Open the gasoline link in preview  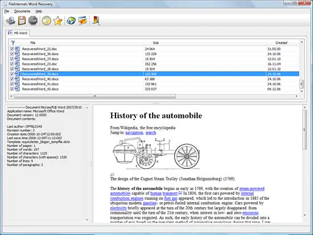pos(150,203)
